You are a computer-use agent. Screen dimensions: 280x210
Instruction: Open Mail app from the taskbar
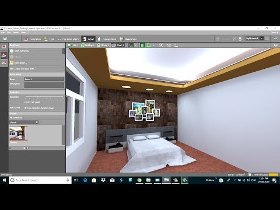(x=112, y=180)
